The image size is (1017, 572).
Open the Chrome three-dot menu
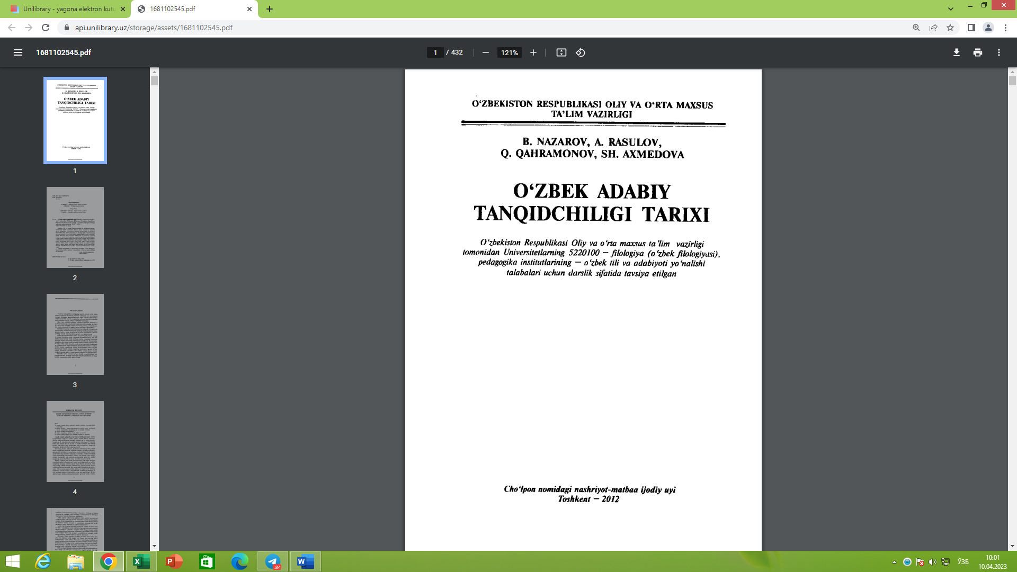pyautogui.click(x=1005, y=28)
